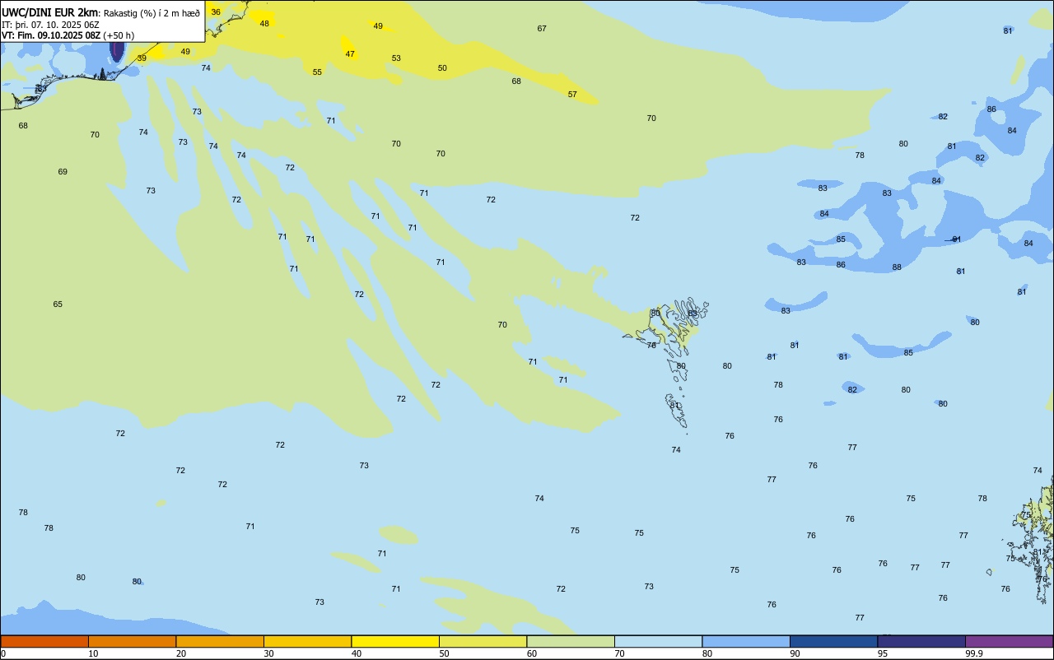
Task: Click the humidity value 53 on the map
Action: [x=396, y=58]
